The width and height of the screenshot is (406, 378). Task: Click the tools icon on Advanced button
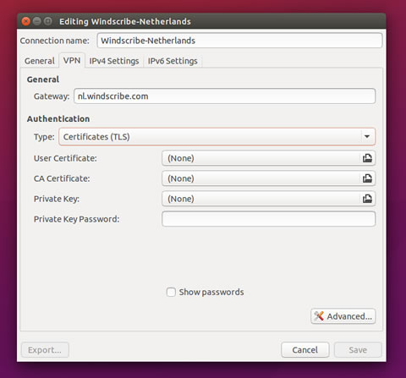tap(319, 316)
